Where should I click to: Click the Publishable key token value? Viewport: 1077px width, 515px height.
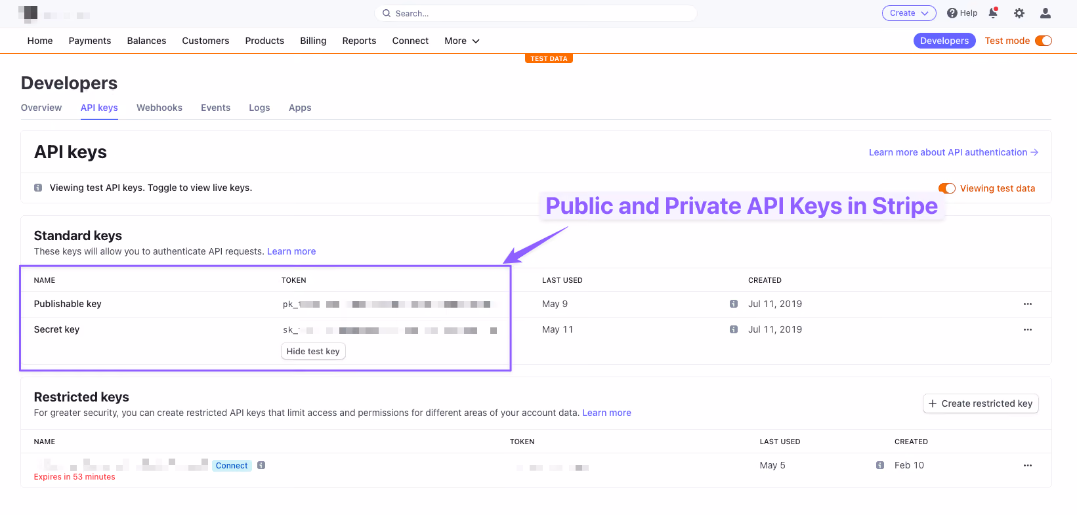pos(387,304)
